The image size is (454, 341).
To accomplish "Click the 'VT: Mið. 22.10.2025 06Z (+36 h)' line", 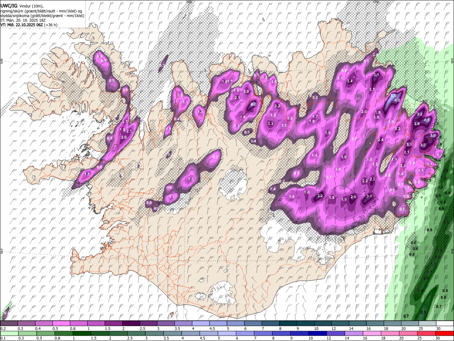I will pos(29,25).
